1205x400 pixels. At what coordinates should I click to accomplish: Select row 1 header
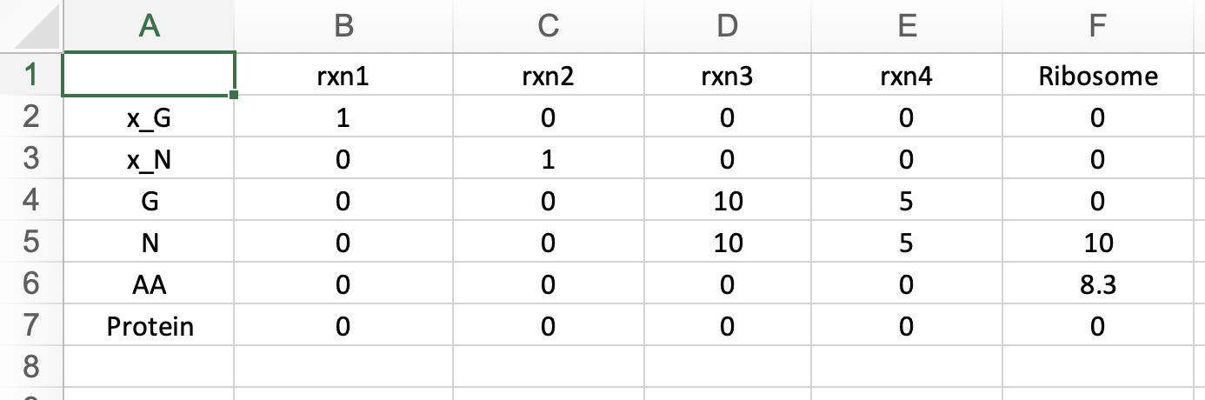coord(30,75)
